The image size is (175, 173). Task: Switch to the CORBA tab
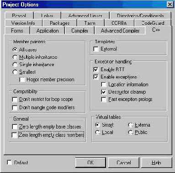(x=119, y=23)
